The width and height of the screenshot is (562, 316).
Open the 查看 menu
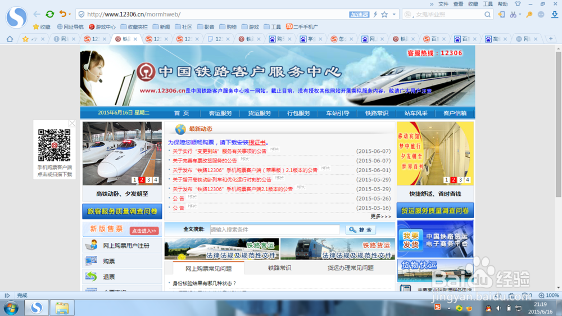[x=458, y=4]
